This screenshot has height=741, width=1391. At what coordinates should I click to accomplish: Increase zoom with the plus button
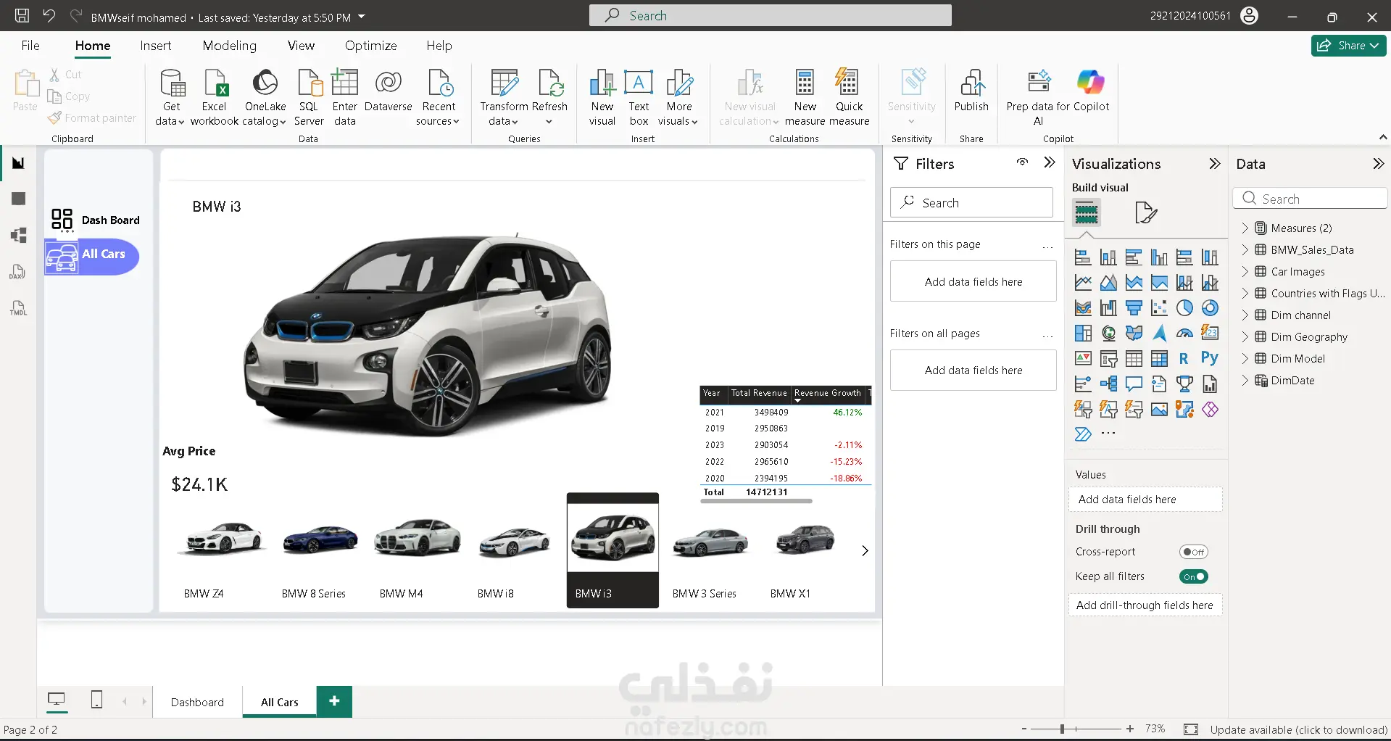point(1130,729)
